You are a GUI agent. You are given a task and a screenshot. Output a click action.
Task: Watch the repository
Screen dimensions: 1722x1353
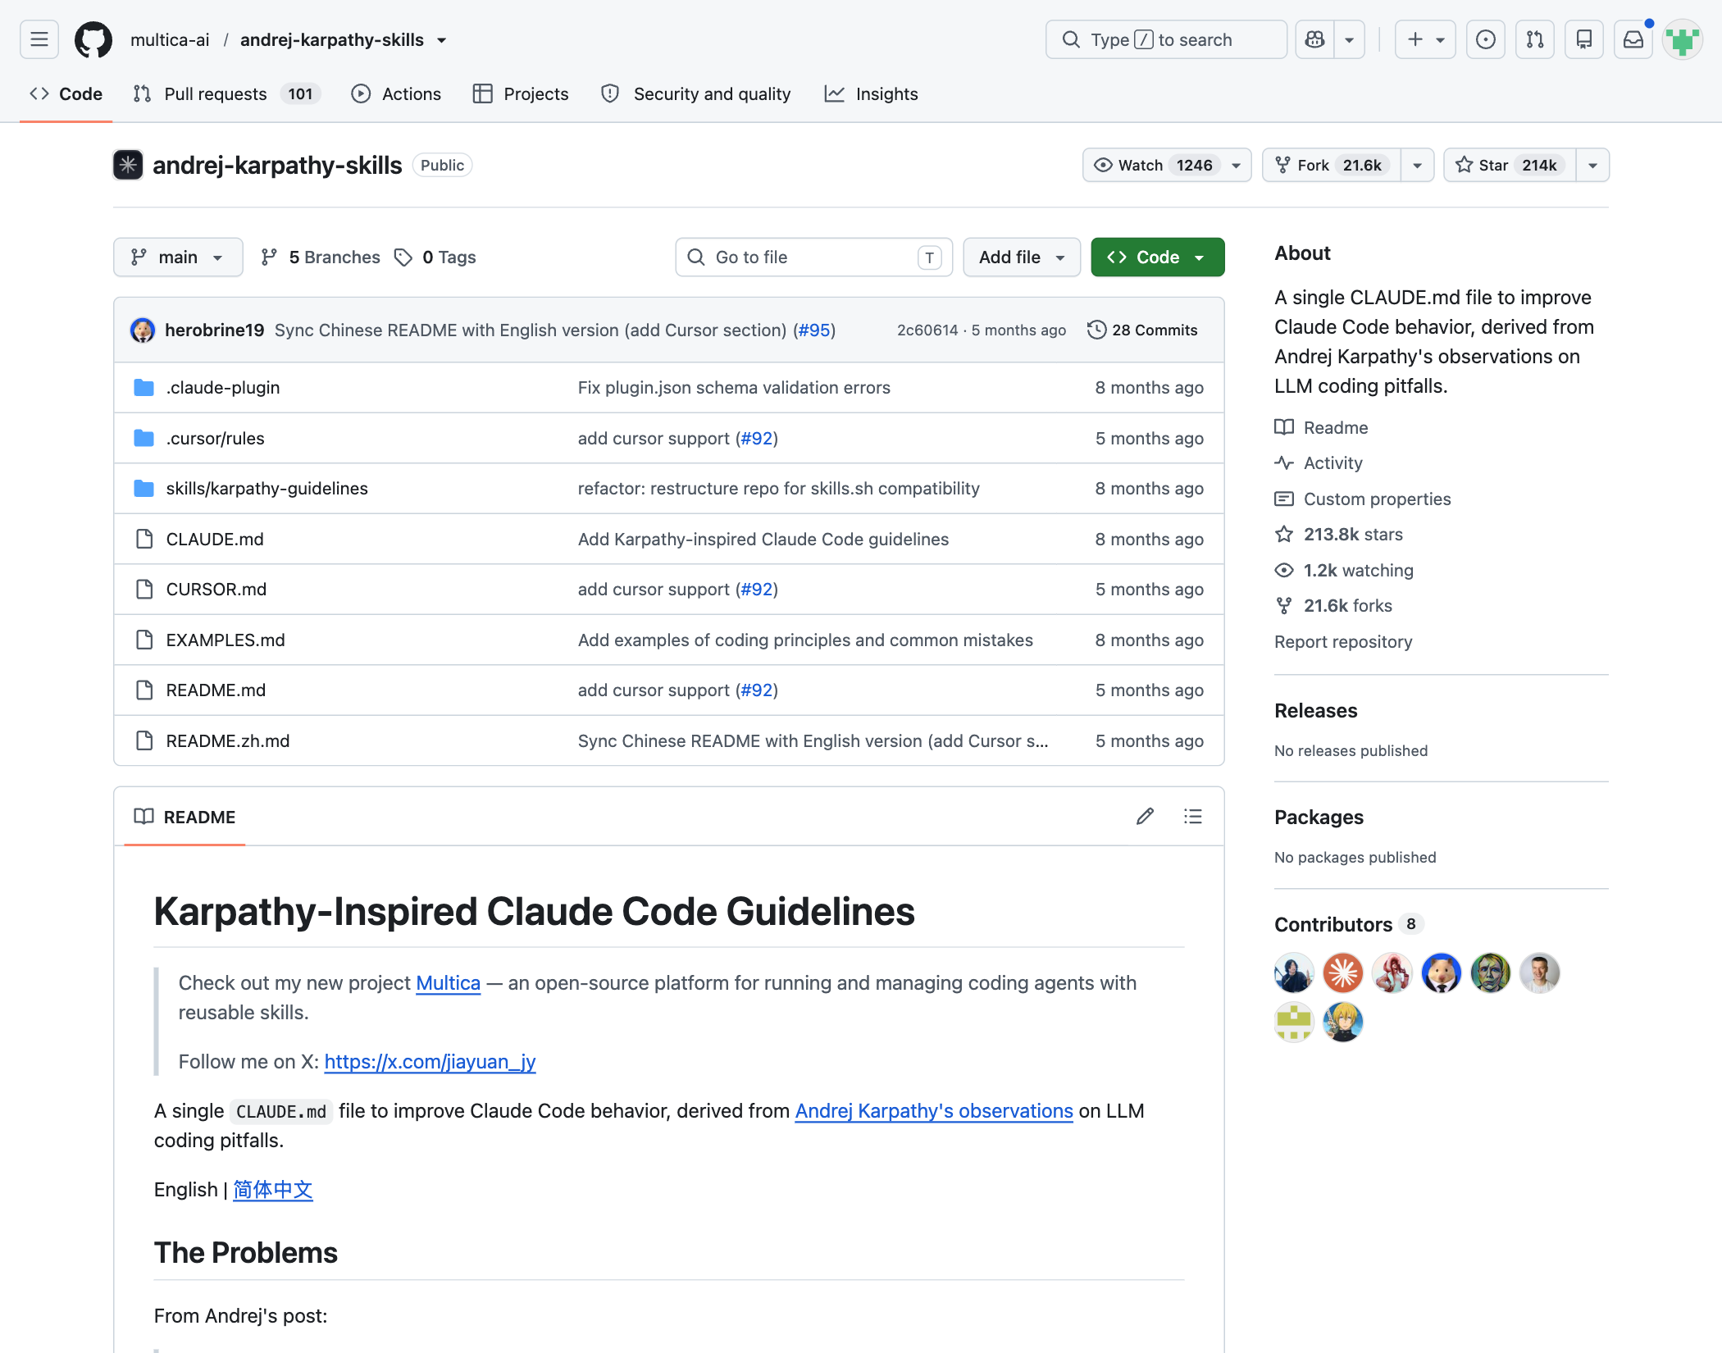[1167, 165]
